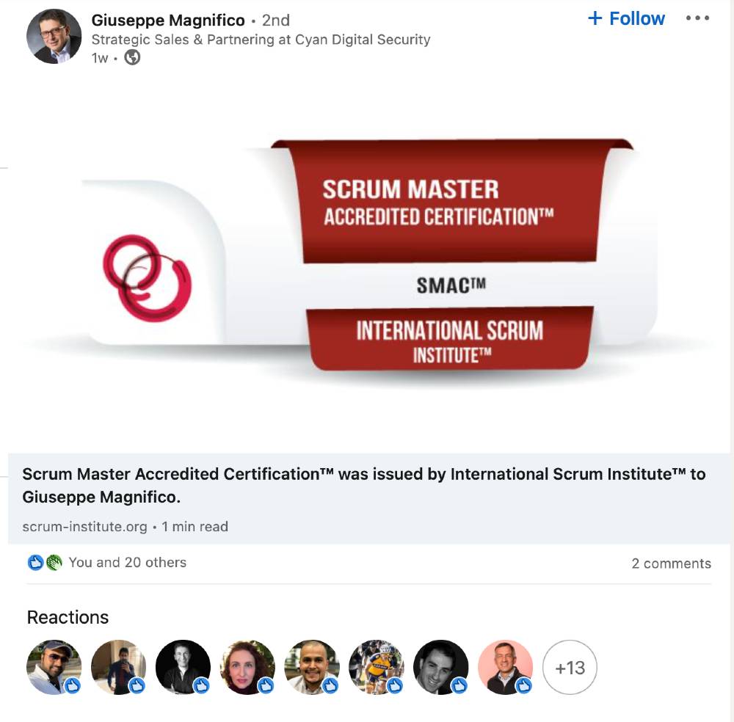Open the 2 comments link
The width and height of the screenshot is (734, 722).
(x=672, y=563)
